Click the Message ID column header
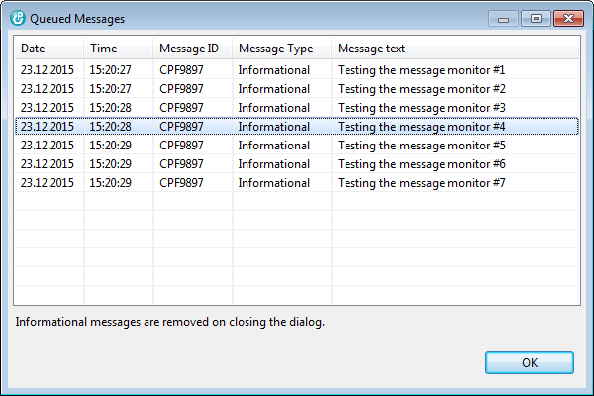This screenshot has width=594, height=396. [x=192, y=49]
